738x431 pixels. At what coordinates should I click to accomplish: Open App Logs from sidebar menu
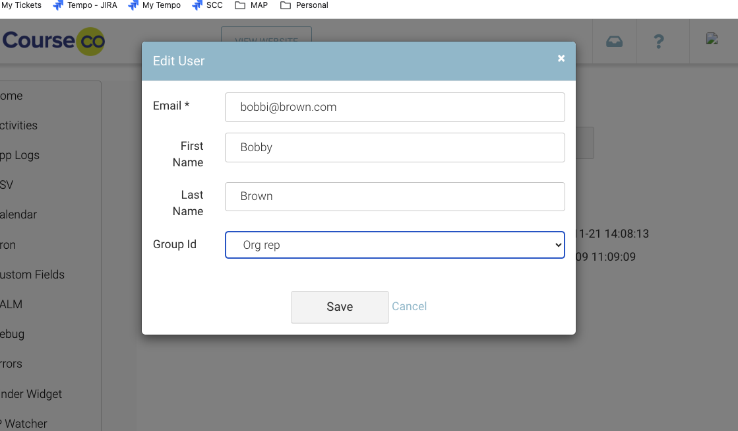(x=20, y=155)
